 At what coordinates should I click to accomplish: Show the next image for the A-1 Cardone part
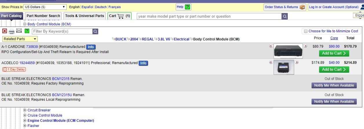pyautogui.click(x=305, y=46)
